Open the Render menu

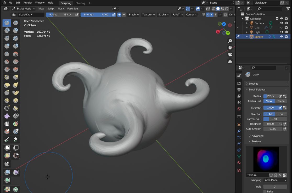click(x=27, y=3)
